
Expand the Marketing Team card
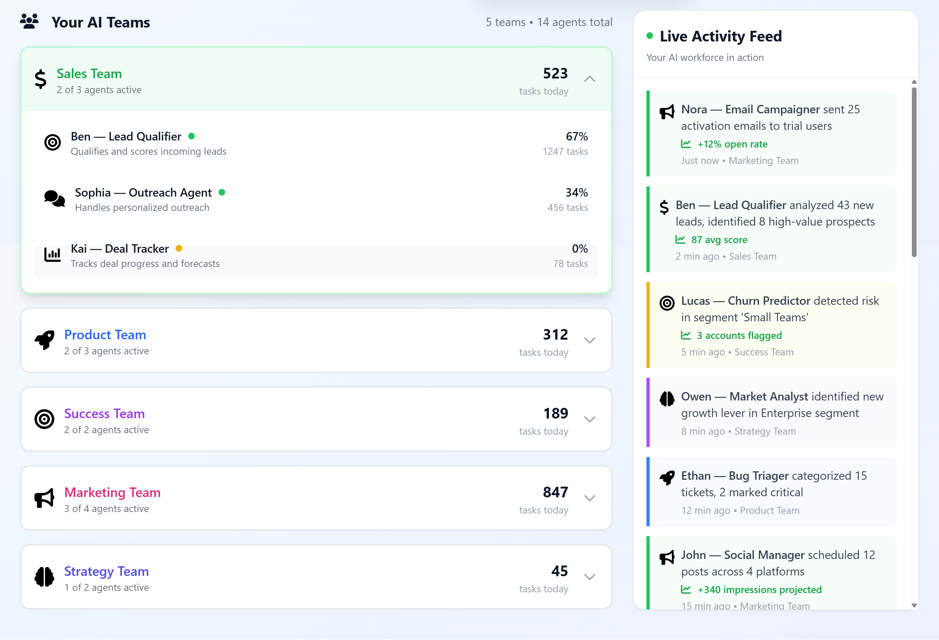[590, 498]
